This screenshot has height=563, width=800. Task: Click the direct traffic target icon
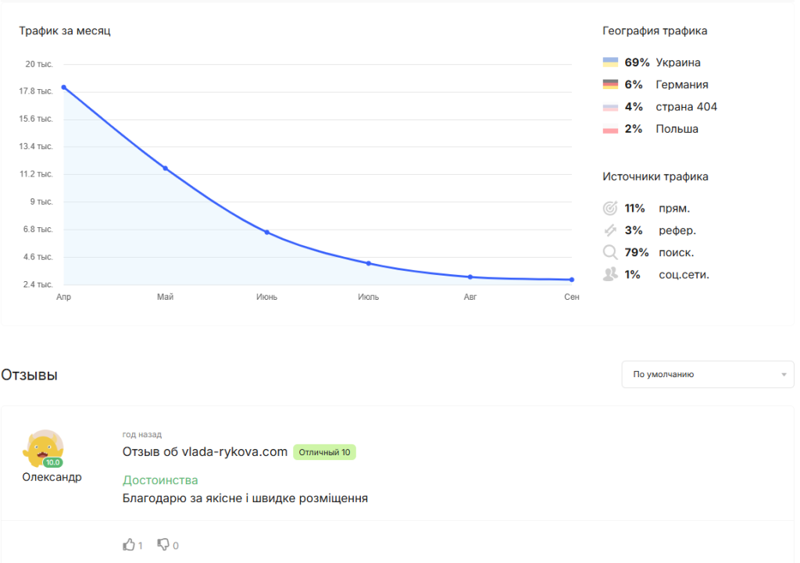610,208
